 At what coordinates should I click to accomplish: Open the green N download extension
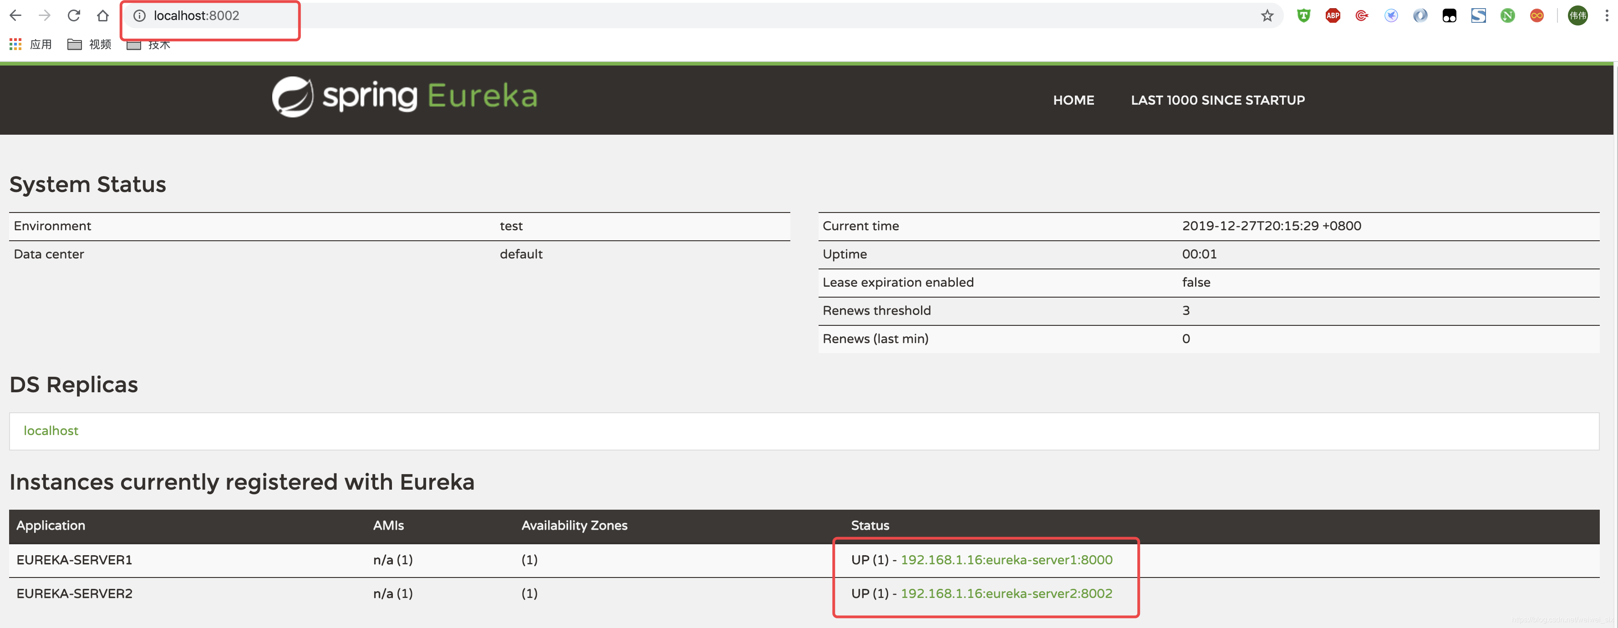(x=1507, y=15)
